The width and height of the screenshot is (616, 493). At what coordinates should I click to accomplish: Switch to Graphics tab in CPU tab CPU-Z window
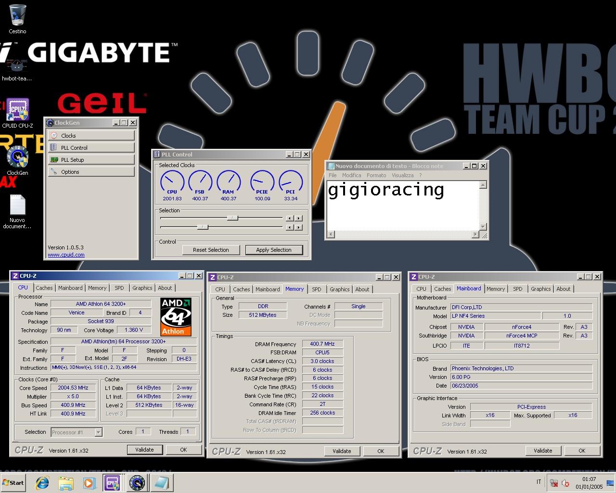point(142,288)
